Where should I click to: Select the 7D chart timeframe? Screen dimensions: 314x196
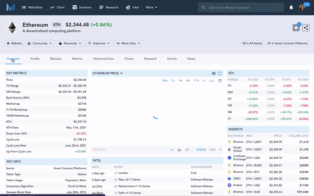(x=173, y=81)
